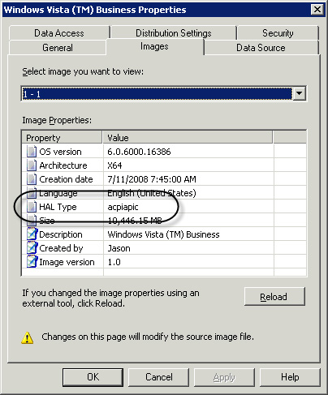Confirm with the OK button

[93, 377]
